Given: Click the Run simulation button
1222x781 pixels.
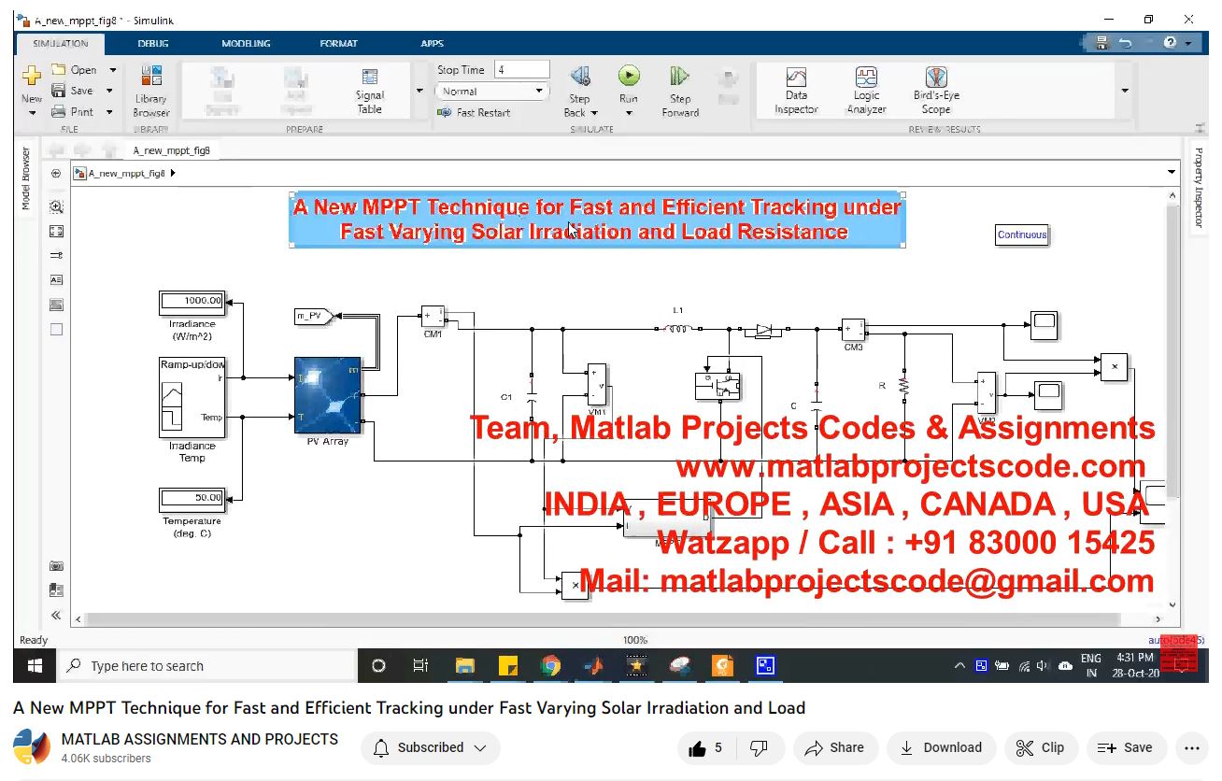Looking at the screenshot, I should click(629, 77).
